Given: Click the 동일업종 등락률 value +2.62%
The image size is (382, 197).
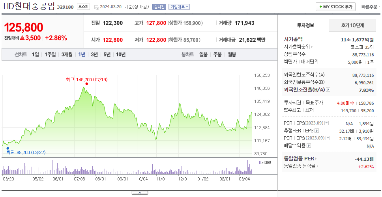Looking at the screenshot, I should coord(366,167).
